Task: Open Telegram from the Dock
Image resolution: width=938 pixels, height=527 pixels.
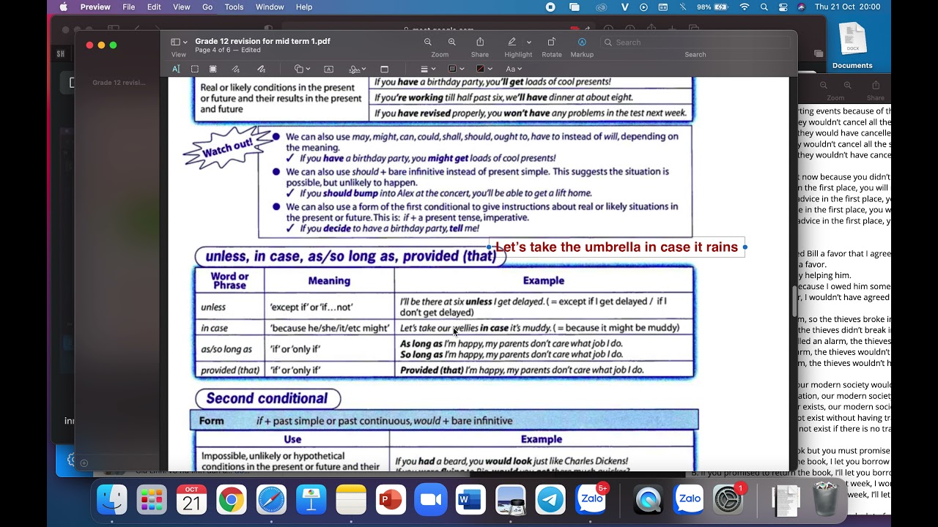Action: [x=550, y=500]
